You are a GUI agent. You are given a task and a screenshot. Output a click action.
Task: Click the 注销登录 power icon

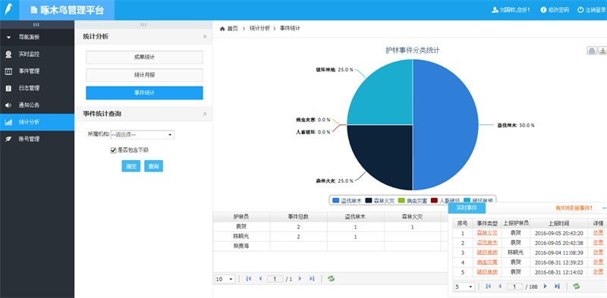[x=580, y=10]
